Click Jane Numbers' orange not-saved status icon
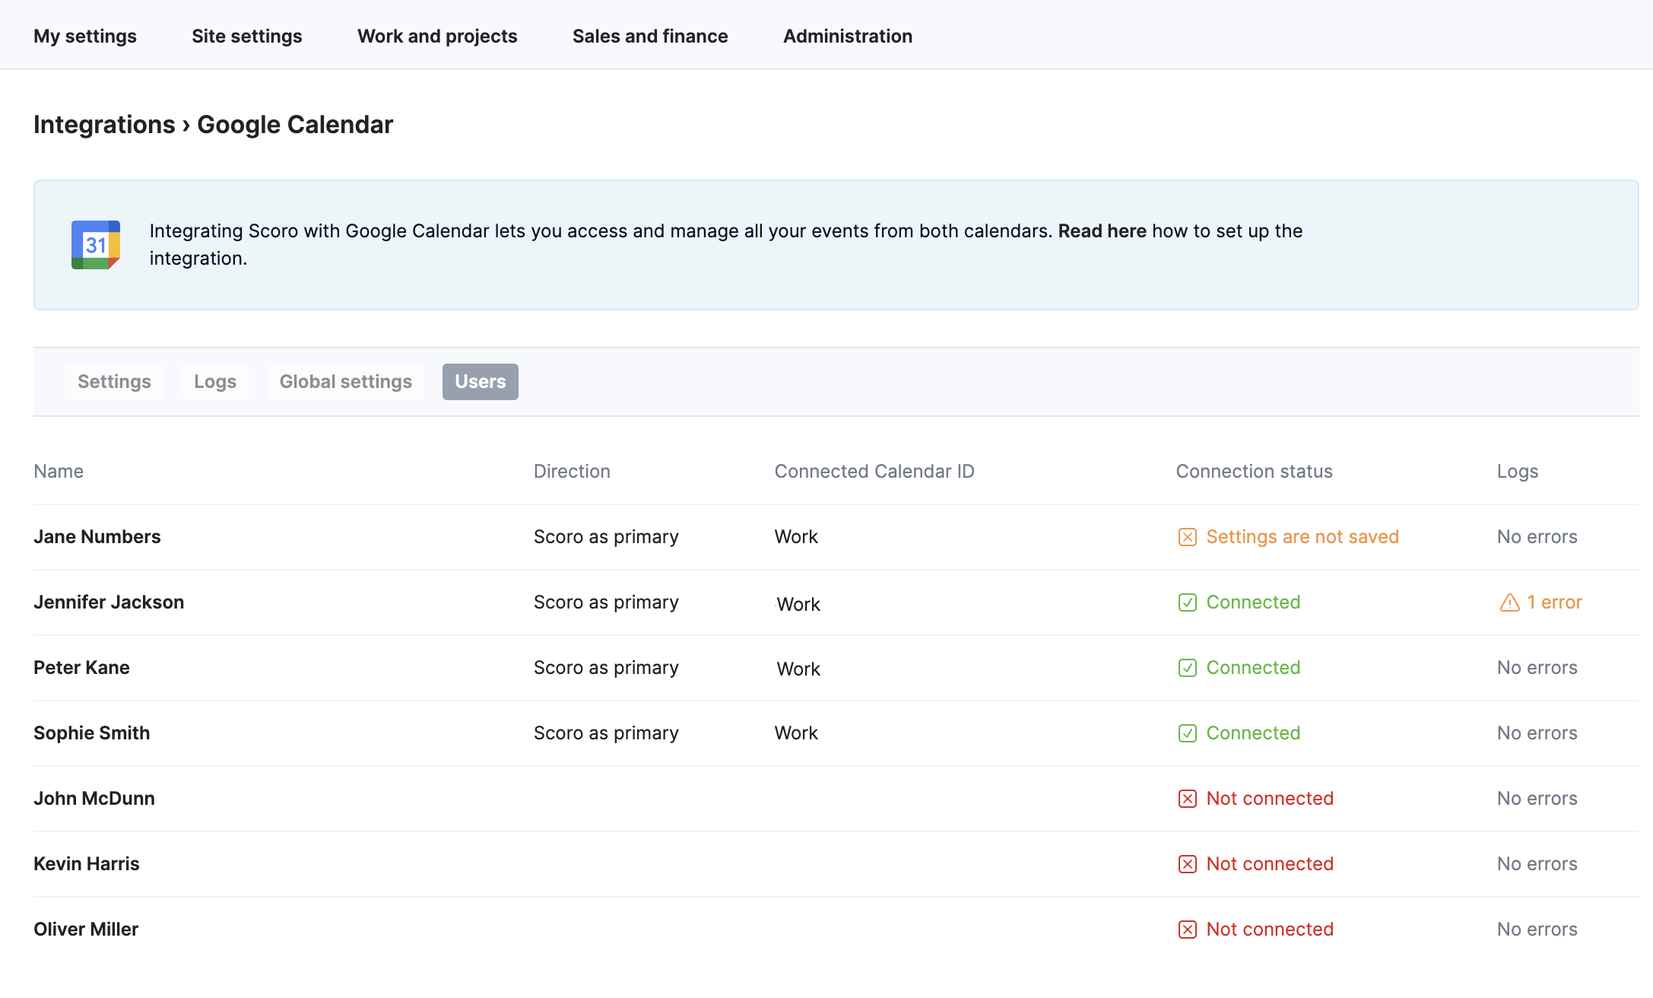1653x998 pixels. tap(1187, 537)
